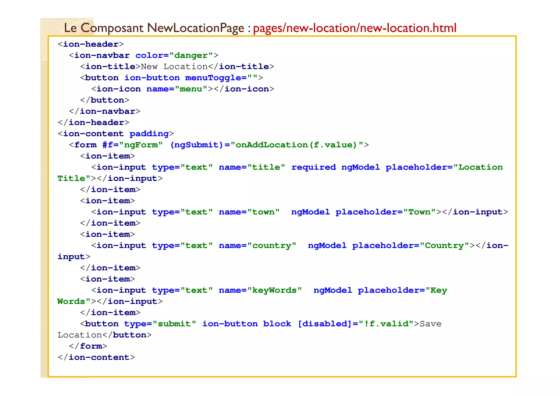Click the closing '</ion-header>' line

(94, 123)
